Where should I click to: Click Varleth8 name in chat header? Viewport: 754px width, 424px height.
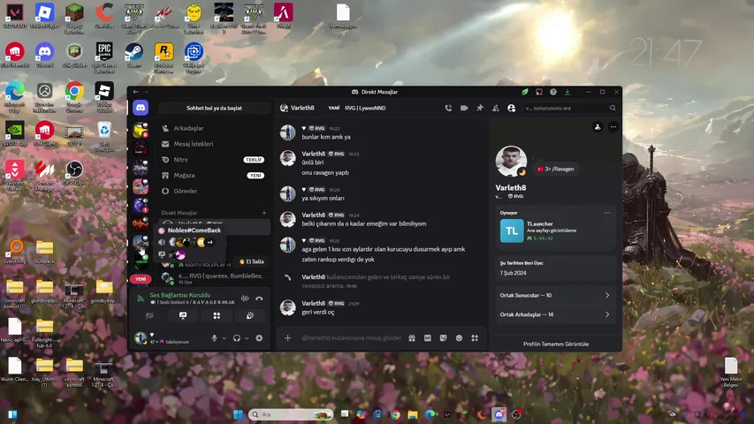point(302,108)
